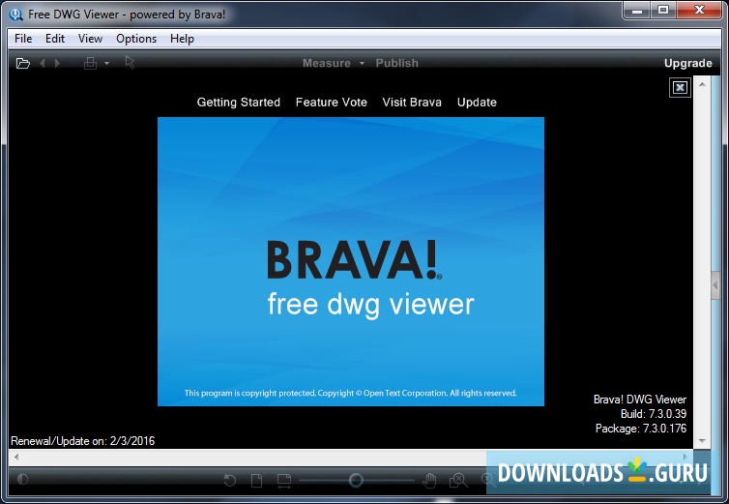
Task: Click the Upgrade link
Action: (x=687, y=63)
